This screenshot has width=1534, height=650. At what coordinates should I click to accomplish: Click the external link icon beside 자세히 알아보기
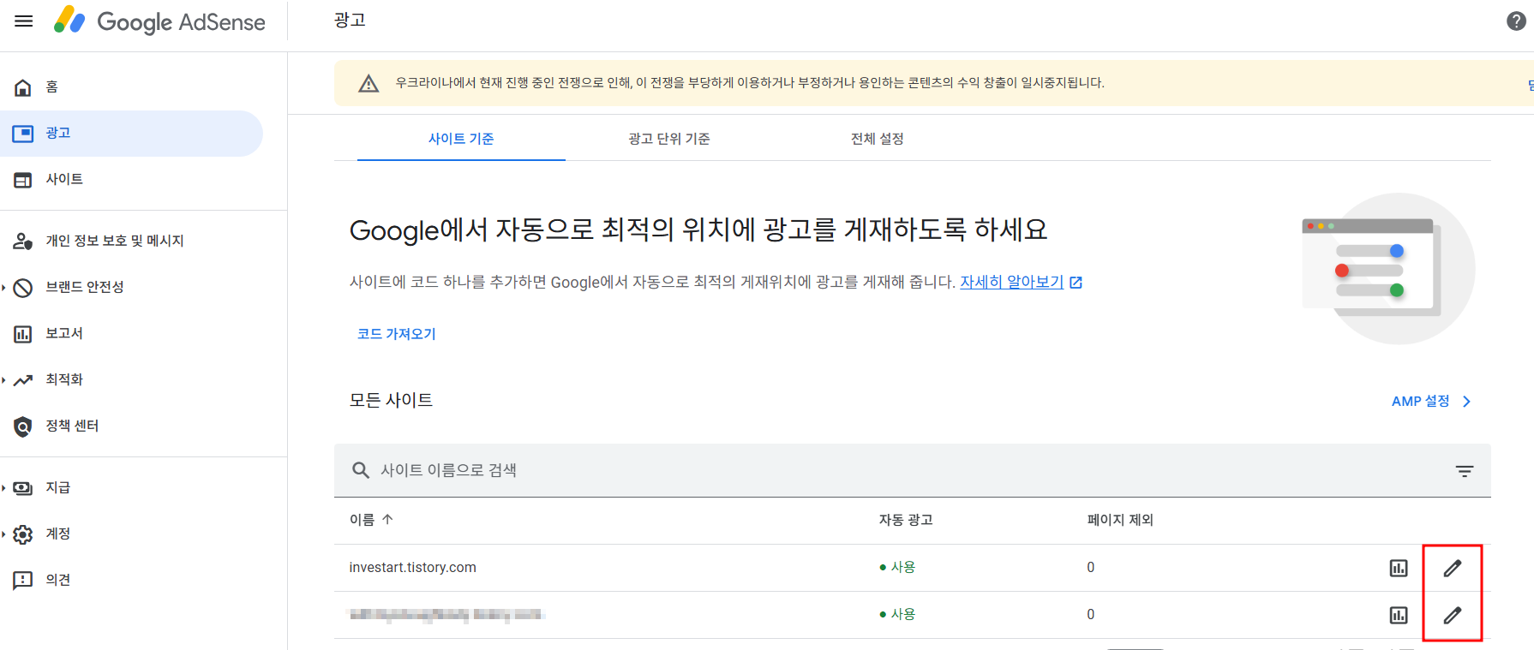[x=1076, y=283]
